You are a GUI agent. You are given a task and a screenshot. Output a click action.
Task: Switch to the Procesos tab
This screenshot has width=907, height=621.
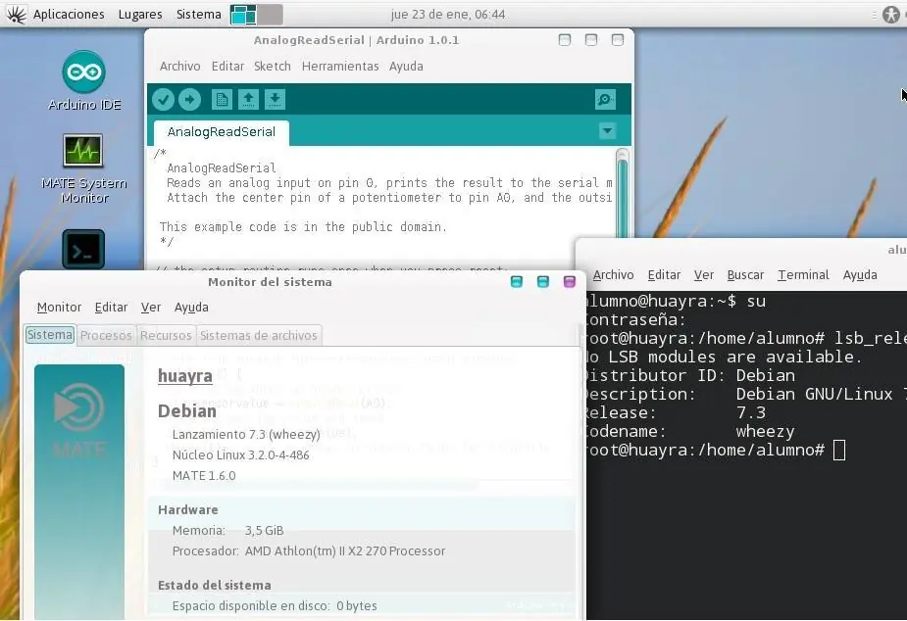click(x=106, y=336)
